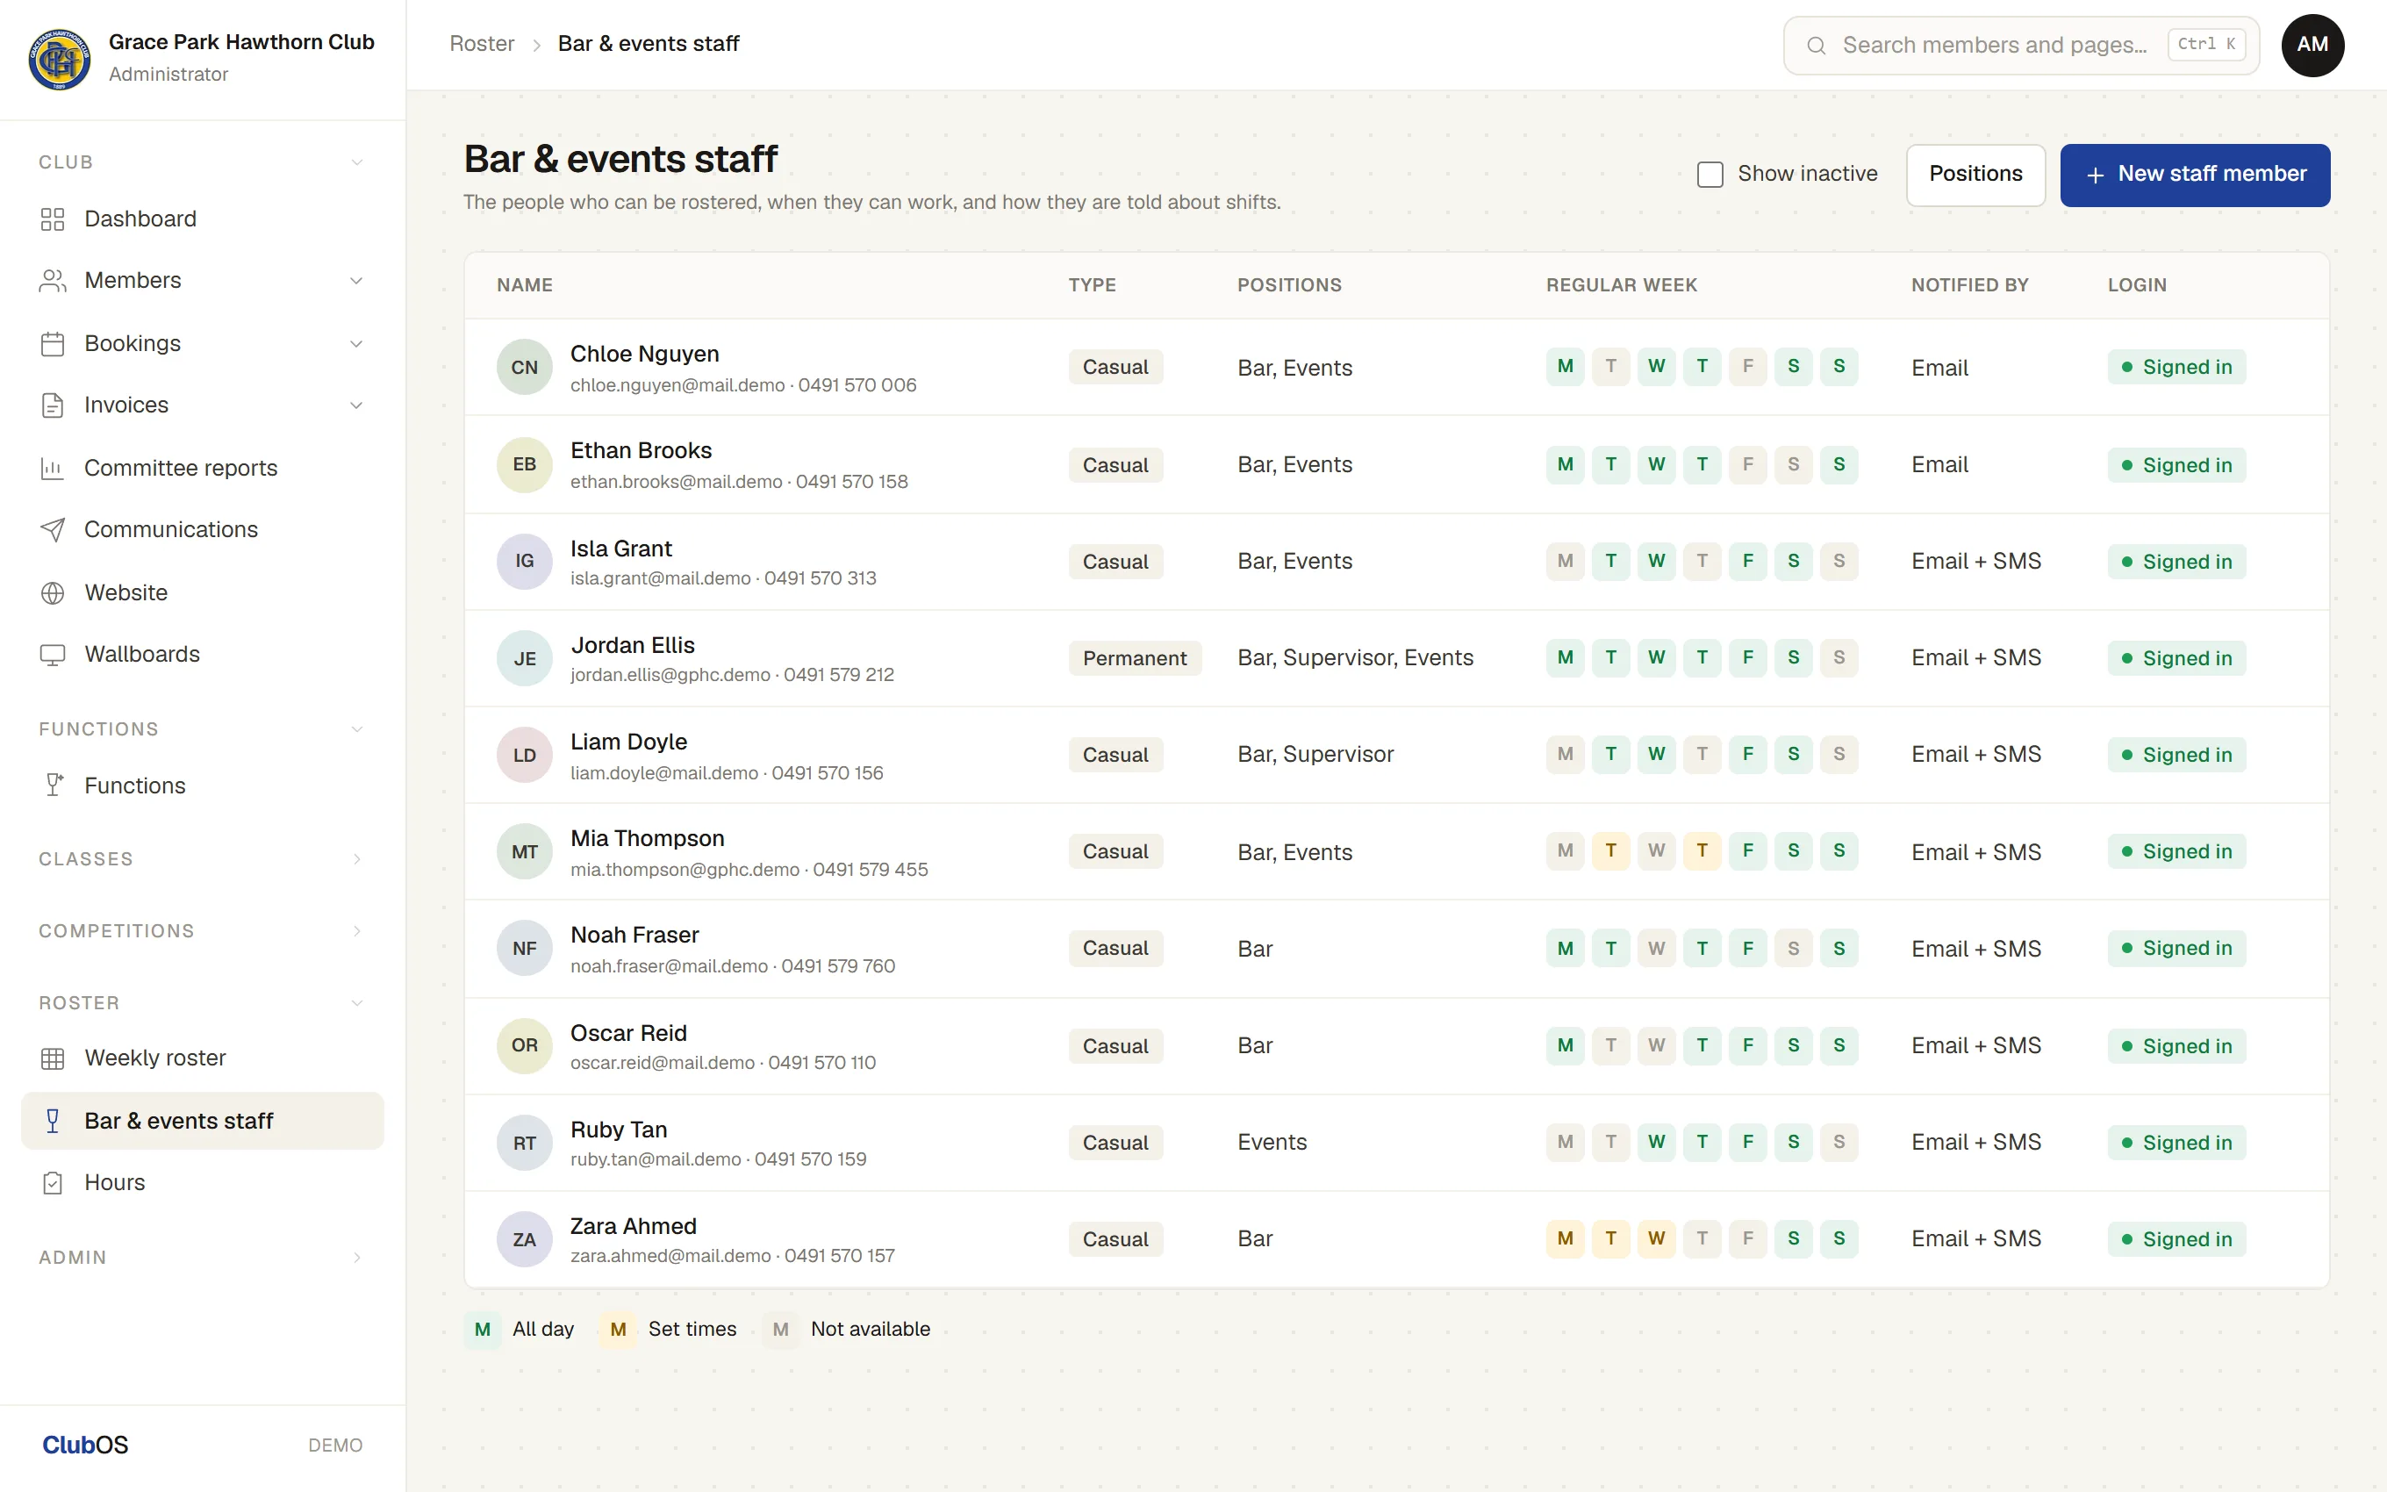Expand the Invoices submenu chevron

coord(356,405)
